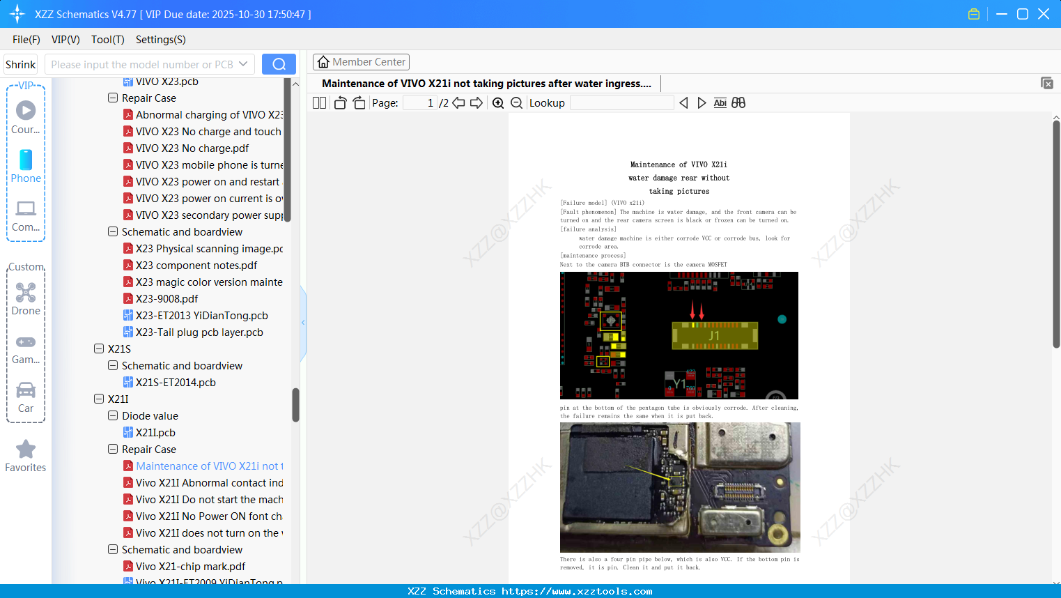Open the VIP(V) menu

(x=65, y=40)
